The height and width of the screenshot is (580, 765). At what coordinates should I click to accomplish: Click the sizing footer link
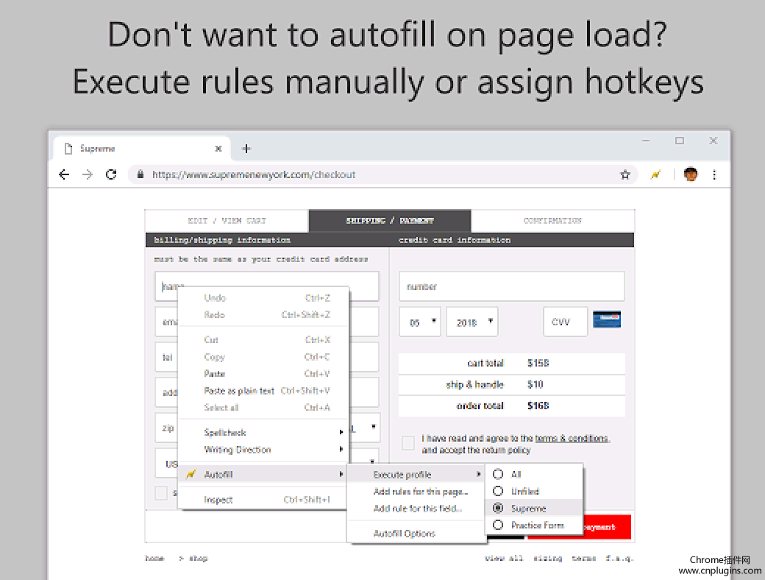tap(547, 558)
